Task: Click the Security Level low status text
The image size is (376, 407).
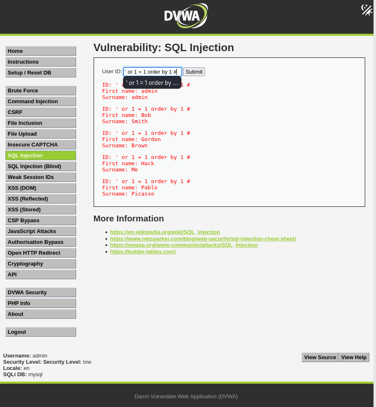Action: point(47,362)
